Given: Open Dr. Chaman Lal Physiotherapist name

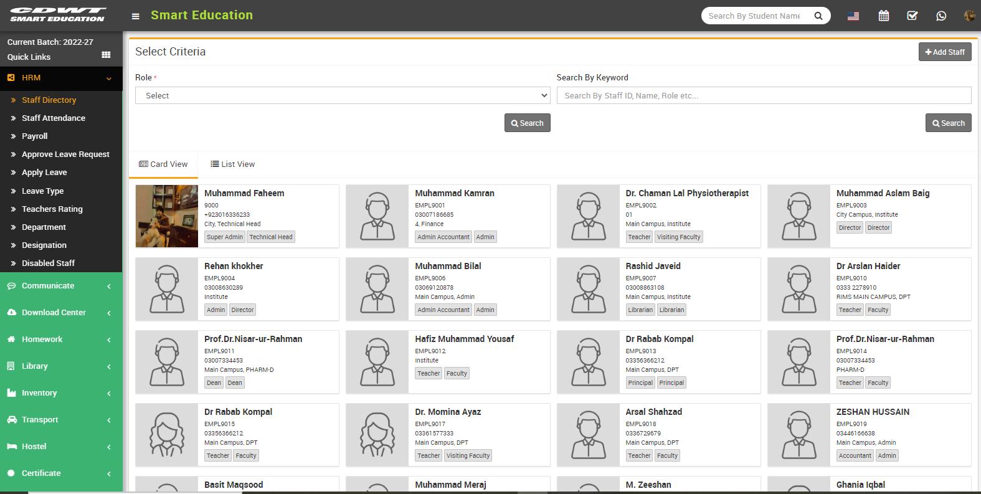Looking at the screenshot, I should click(x=687, y=194).
